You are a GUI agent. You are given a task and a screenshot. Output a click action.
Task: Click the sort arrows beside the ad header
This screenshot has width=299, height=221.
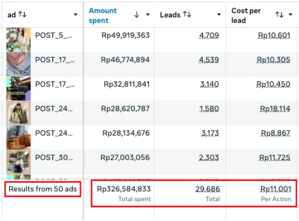point(22,15)
